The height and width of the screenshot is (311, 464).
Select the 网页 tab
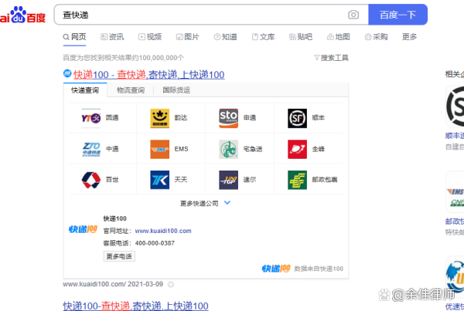pyautogui.click(x=74, y=37)
